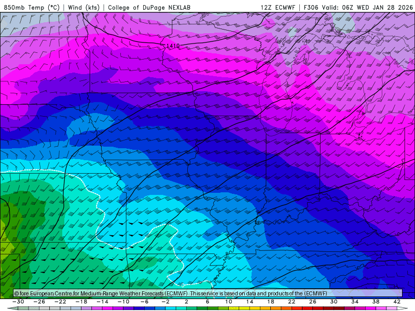Click the "−30" colorbar scale label
Screen dimensions: 415x311
[18, 302]
